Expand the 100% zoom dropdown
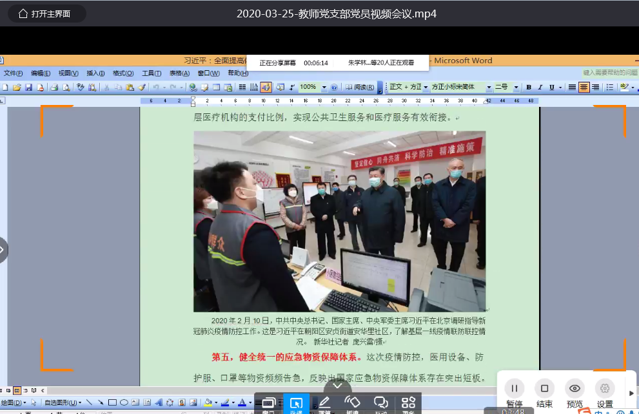Viewport: 639px width, 414px height. 324,87
